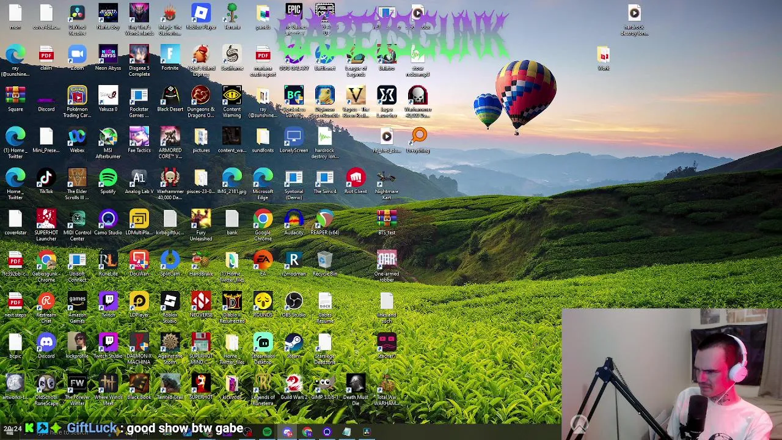
Task: Open the Black Book desktop shortcut
Action: [x=139, y=386]
